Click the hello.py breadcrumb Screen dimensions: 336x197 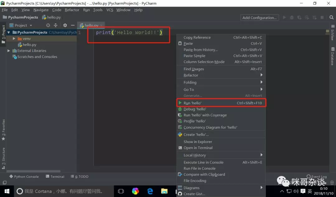[x=51, y=17]
